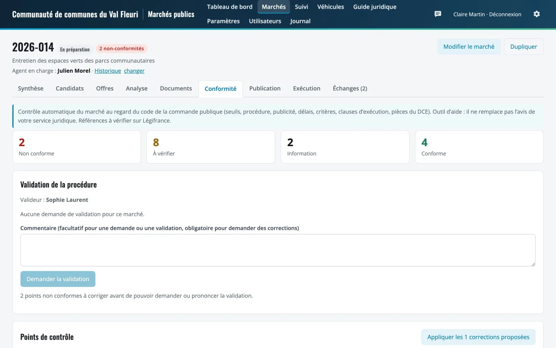556x348 pixels.
Task: Click the Déconnexion link
Action: (x=505, y=14)
